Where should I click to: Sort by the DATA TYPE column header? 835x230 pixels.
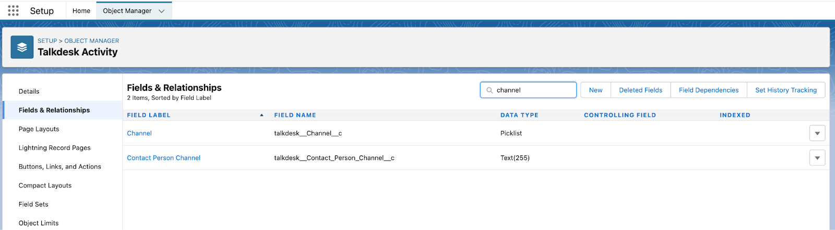tap(519, 115)
